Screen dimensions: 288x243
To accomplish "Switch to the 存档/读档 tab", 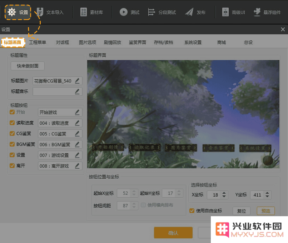I will pos(163,43).
